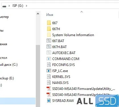This screenshot has height=107, width=119.
Task: Select the file name COMMAND.COM
Action: point(66,59)
